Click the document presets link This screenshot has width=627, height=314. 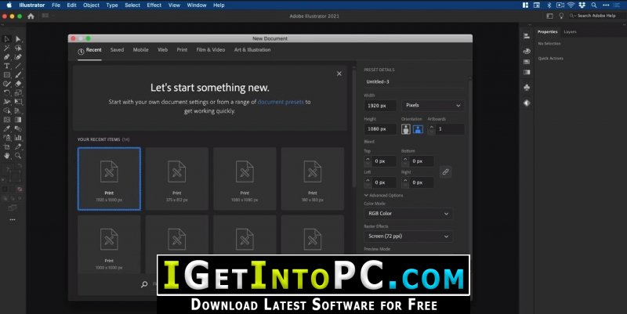281,102
